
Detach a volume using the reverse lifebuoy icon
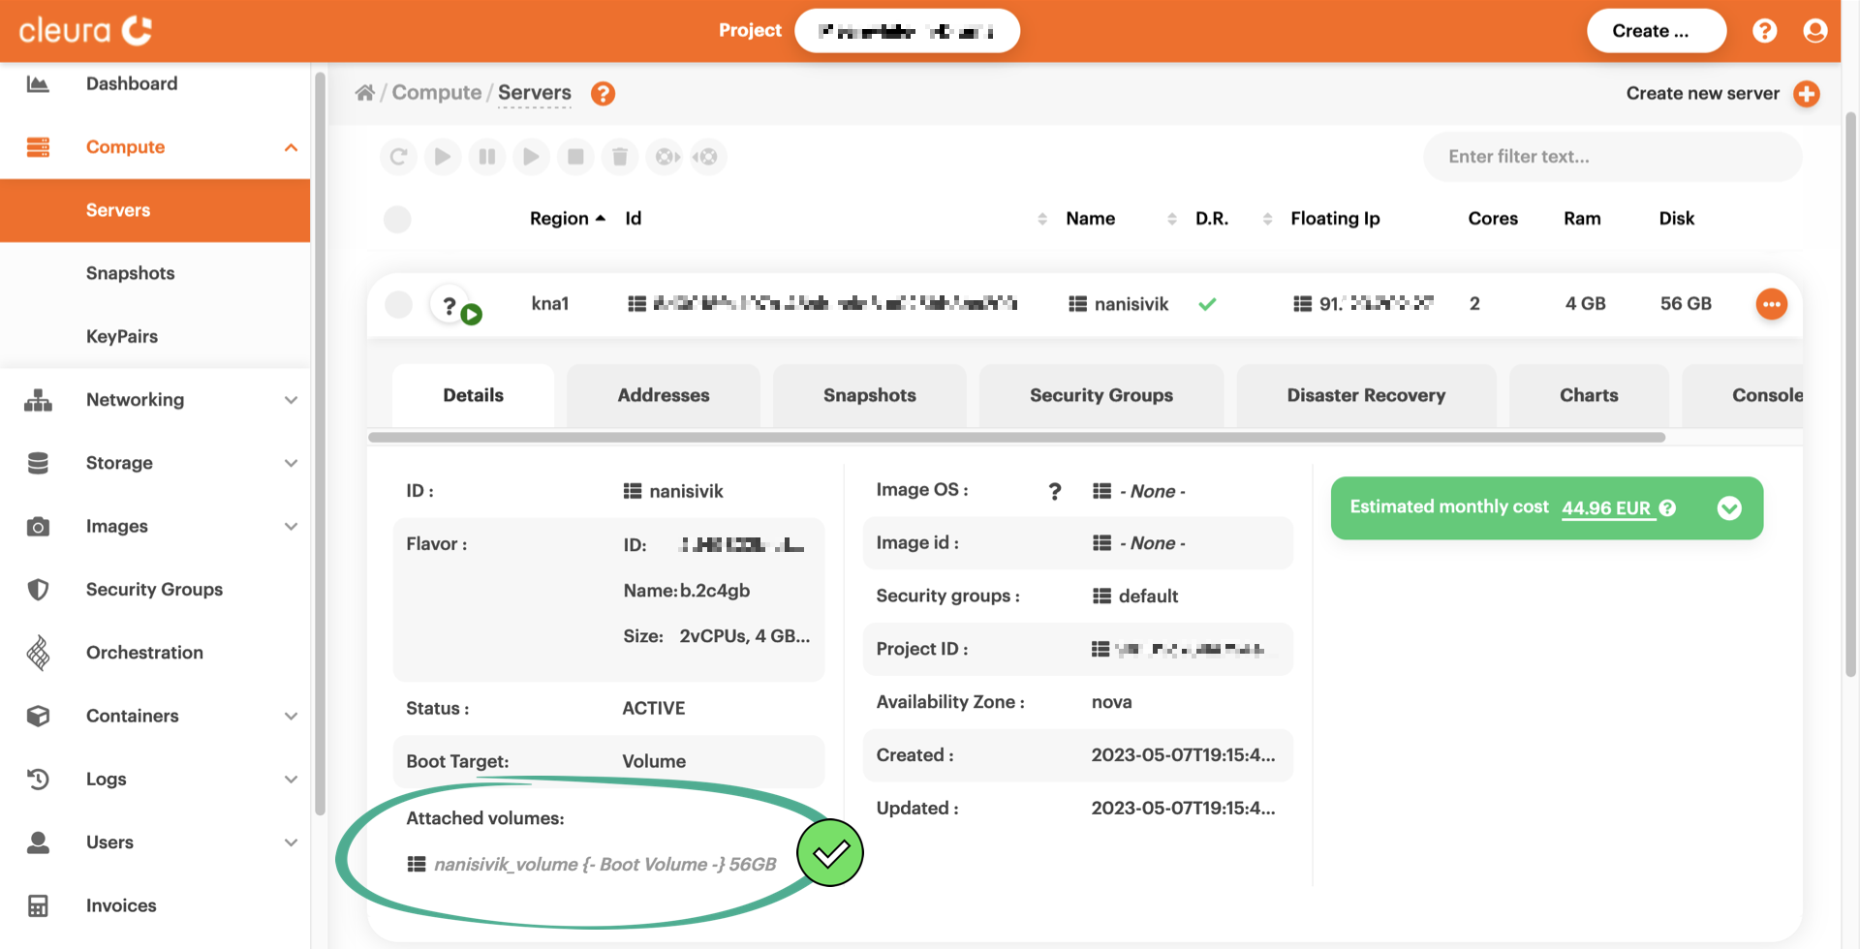[x=708, y=156]
